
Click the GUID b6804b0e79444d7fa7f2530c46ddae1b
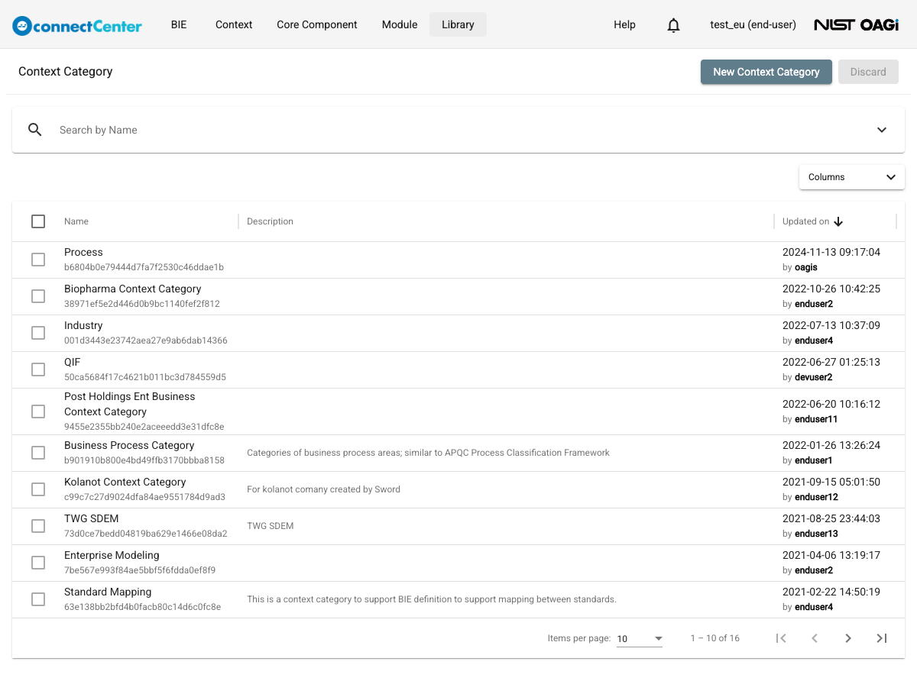(144, 267)
